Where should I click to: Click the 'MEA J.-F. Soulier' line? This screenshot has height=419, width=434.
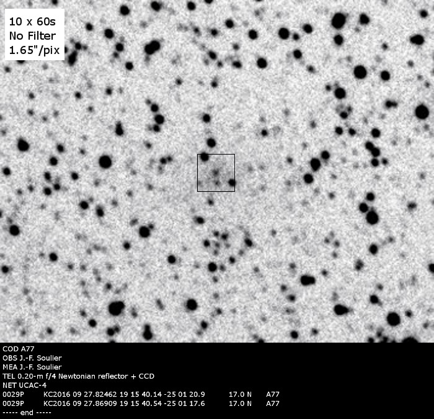[x=32, y=367]
